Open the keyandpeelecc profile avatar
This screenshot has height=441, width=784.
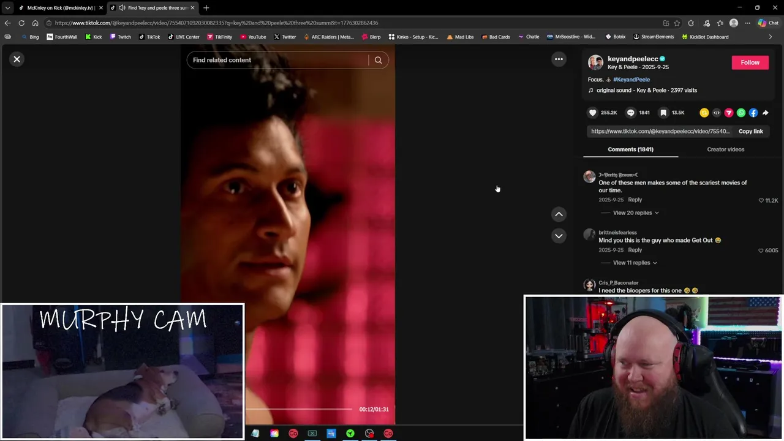tap(595, 62)
